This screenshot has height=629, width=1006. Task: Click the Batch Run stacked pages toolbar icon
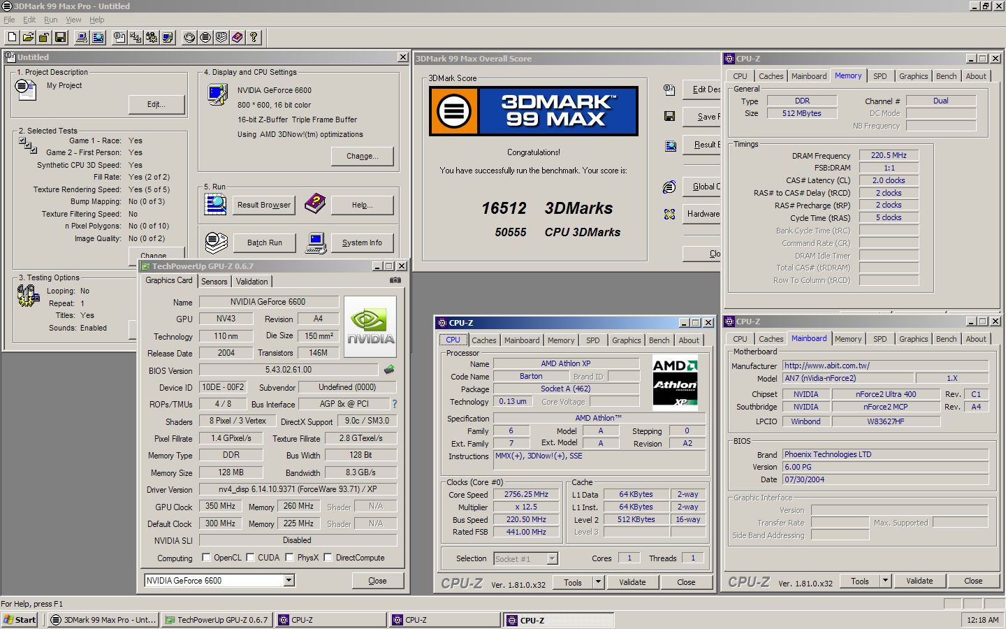(221, 38)
